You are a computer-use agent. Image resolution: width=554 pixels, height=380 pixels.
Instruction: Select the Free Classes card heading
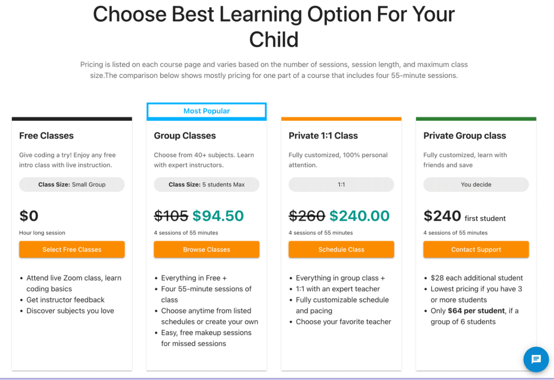point(45,135)
